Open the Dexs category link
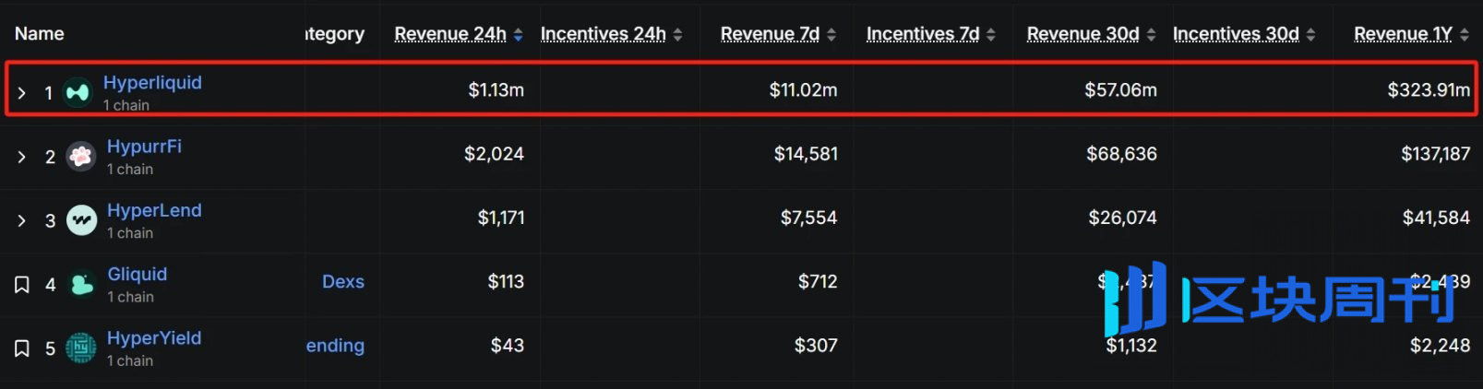 [x=343, y=282]
